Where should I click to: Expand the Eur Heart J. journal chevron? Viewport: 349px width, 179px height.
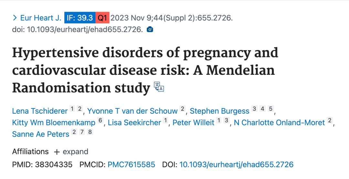click(x=15, y=18)
